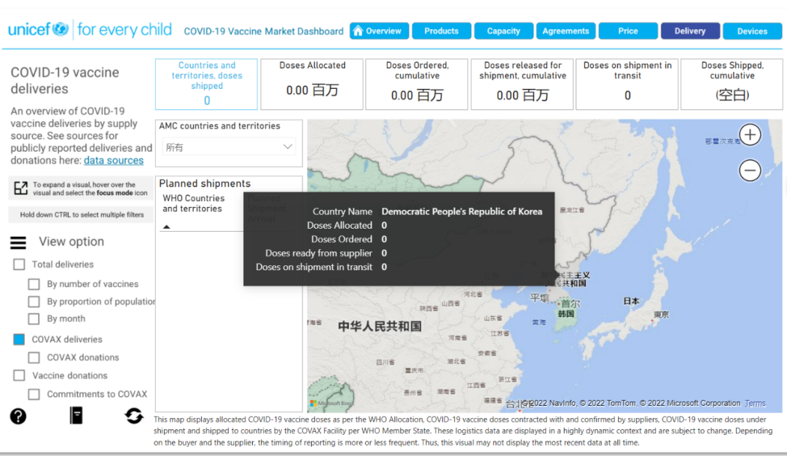Click the map zoom in plus icon

pos(750,135)
